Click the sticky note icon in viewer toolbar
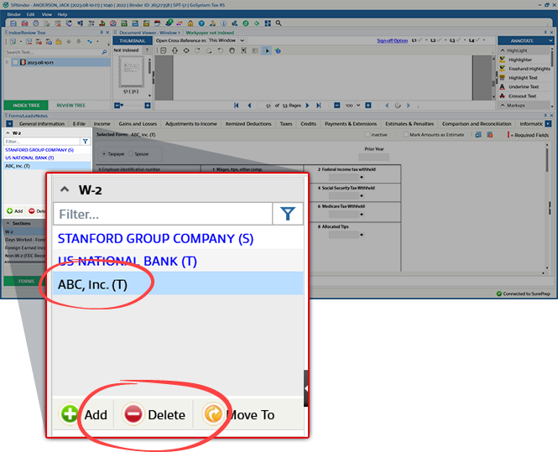The width and height of the screenshot is (558, 457). [164, 51]
